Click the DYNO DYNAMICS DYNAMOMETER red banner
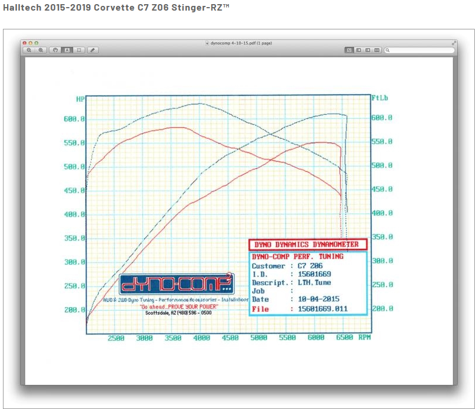This screenshot has width=476, height=409. pos(308,244)
